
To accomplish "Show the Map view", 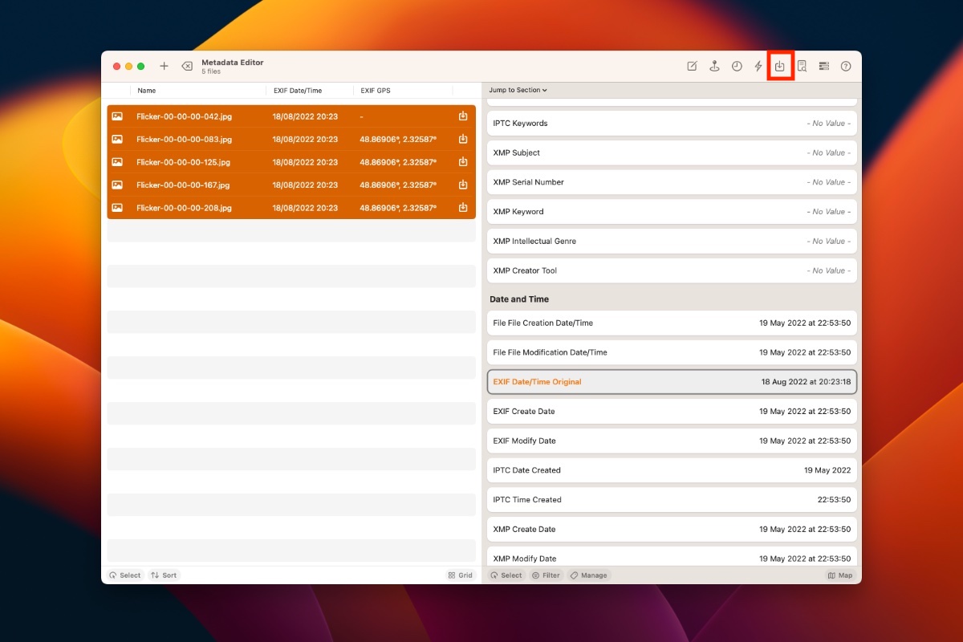I will point(840,575).
